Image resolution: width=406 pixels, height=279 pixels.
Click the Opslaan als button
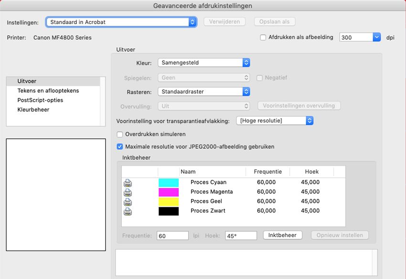point(275,22)
